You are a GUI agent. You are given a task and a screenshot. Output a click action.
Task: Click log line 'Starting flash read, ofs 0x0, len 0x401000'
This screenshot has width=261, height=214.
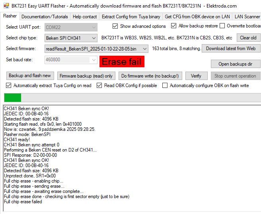click(x=43, y=124)
